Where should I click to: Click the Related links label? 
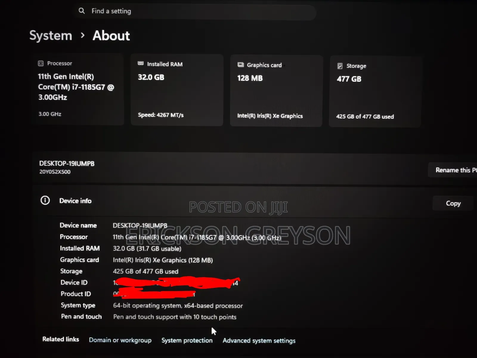tap(61, 339)
